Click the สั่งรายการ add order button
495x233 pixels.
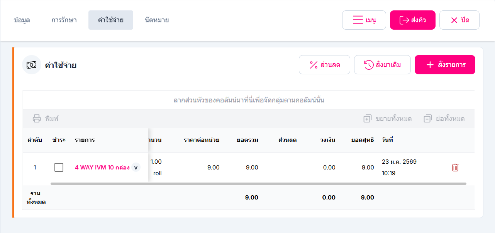coord(445,65)
